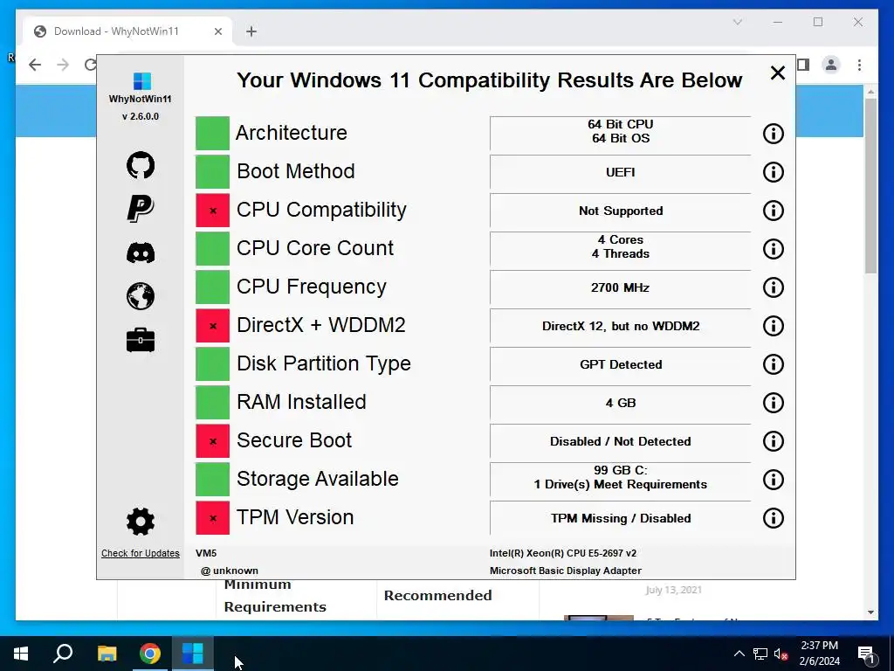
Task: Click the 'GPT Detected' result text
Action: coord(621,364)
